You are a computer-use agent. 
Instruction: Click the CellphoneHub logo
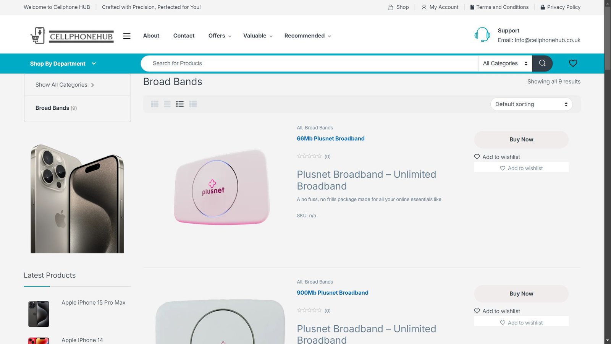[72, 36]
